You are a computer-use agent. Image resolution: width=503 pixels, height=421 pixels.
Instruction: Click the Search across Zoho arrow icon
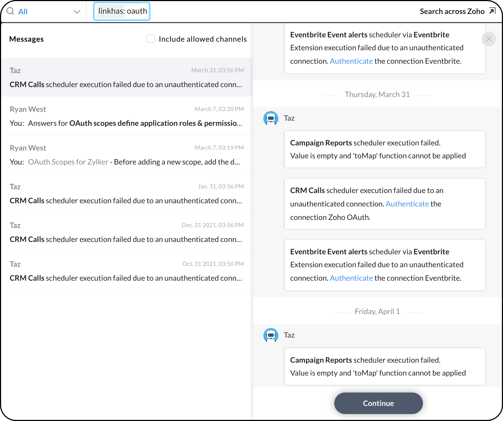[492, 11]
